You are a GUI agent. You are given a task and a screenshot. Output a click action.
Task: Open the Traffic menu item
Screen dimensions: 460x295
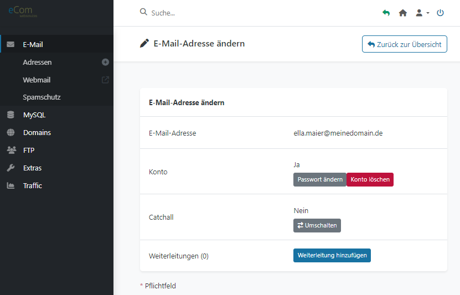coord(32,185)
